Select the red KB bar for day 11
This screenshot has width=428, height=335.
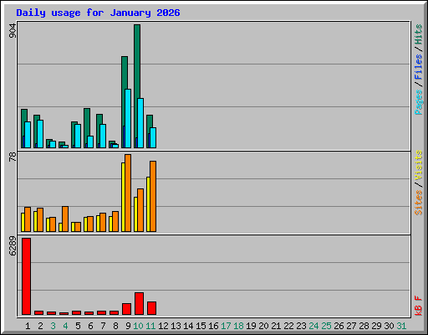pos(151,308)
